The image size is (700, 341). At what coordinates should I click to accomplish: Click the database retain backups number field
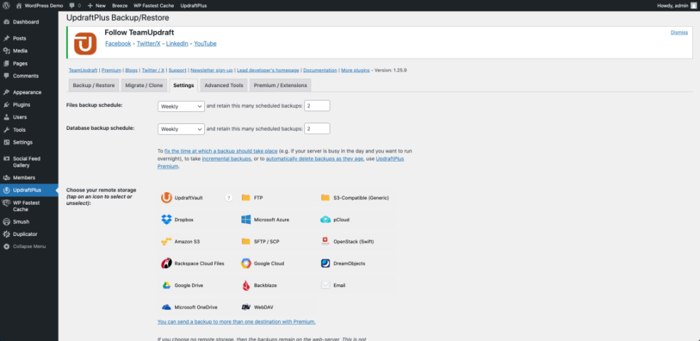pyautogui.click(x=317, y=128)
